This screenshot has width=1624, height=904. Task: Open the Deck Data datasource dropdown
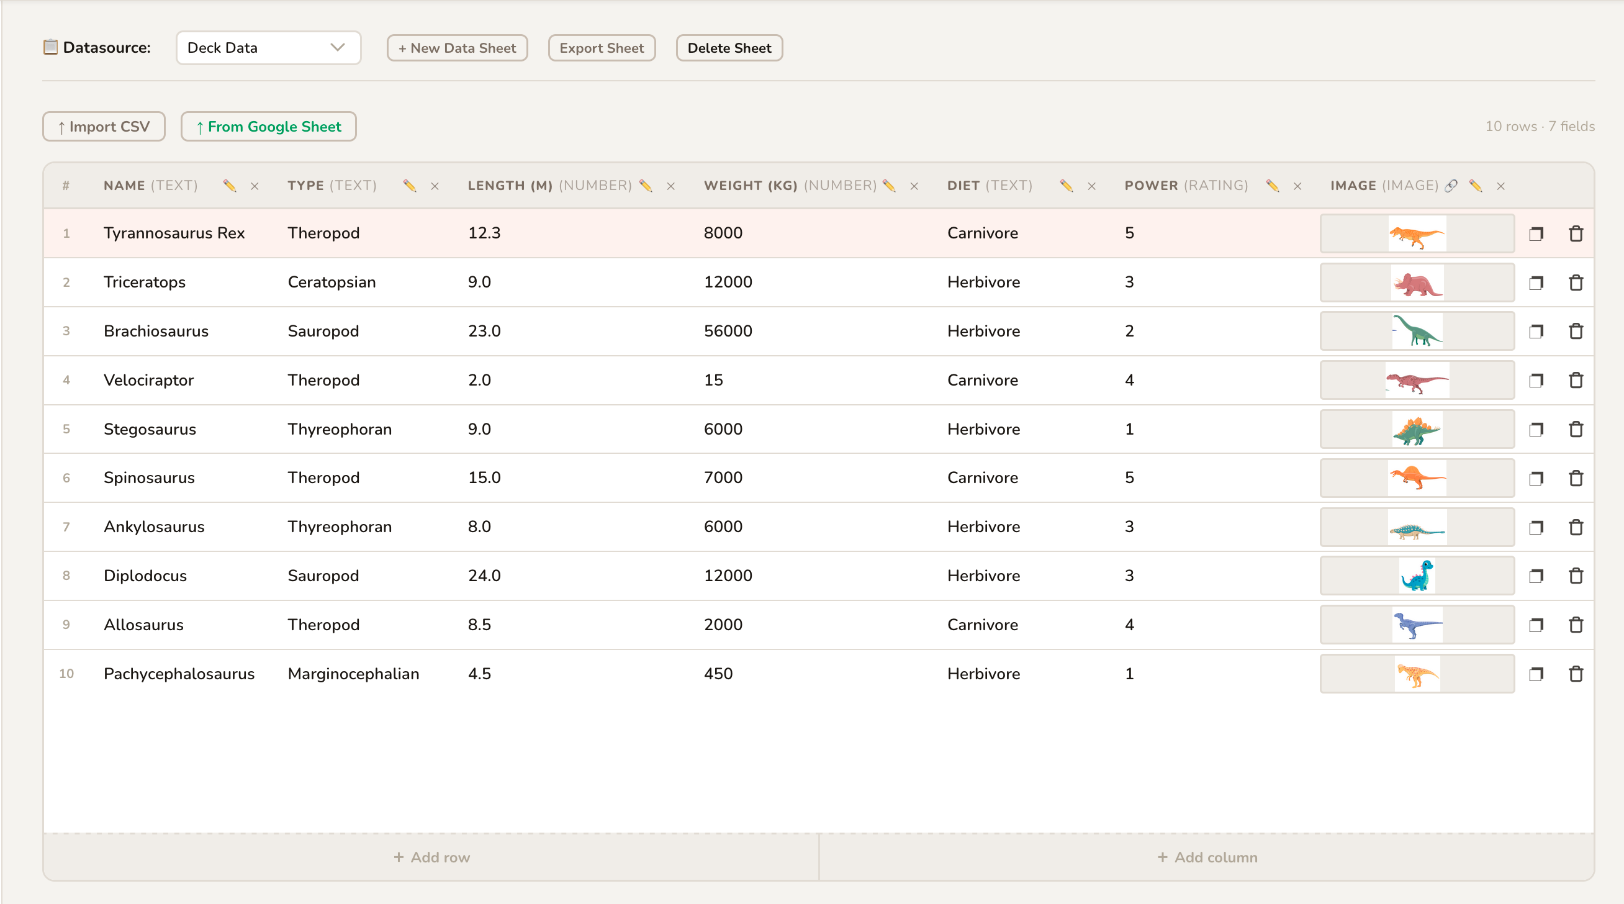tap(269, 48)
